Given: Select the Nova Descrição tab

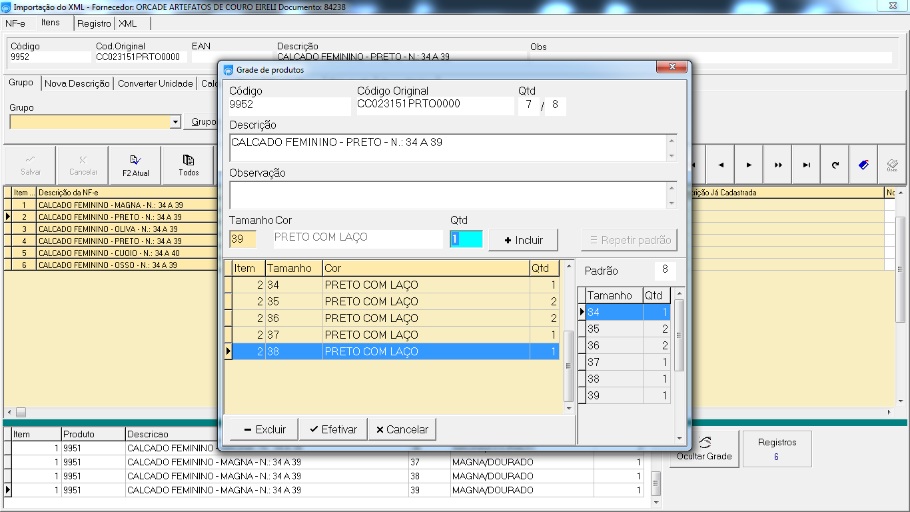Looking at the screenshot, I should [x=77, y=83].
